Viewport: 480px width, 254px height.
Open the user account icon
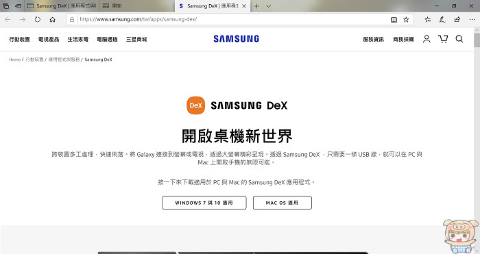pos(427,39)
